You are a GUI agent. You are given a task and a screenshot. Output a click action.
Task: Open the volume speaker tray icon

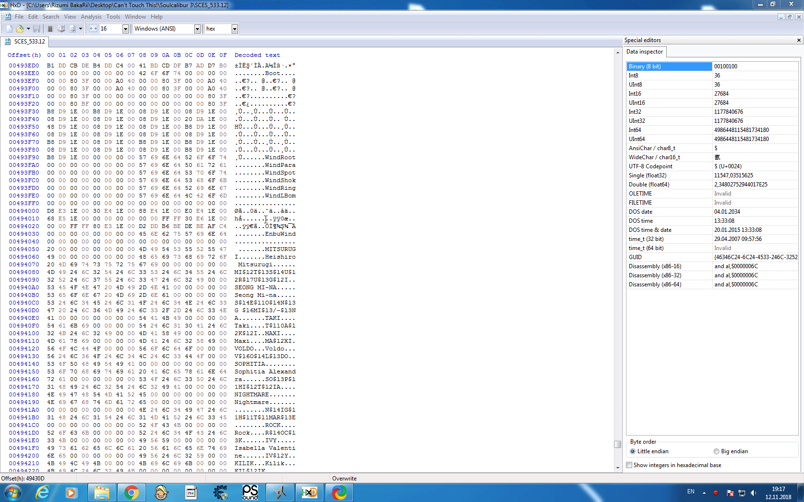pyautogui.click(x=753, y=493)
